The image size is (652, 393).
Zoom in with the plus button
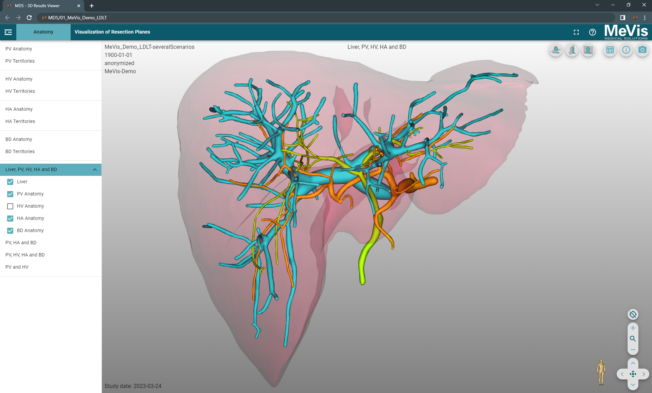click(633, 328)
